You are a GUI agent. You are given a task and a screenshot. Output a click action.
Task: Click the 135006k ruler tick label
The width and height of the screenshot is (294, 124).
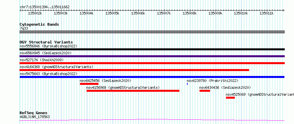[138, 13]
